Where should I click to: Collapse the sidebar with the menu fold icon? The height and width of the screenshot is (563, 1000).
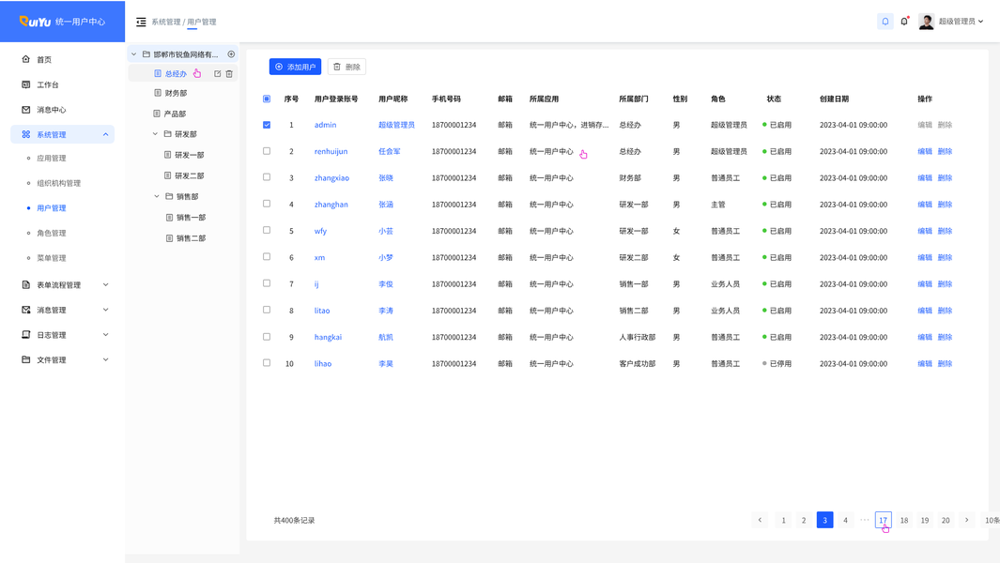tap(141, 22)
